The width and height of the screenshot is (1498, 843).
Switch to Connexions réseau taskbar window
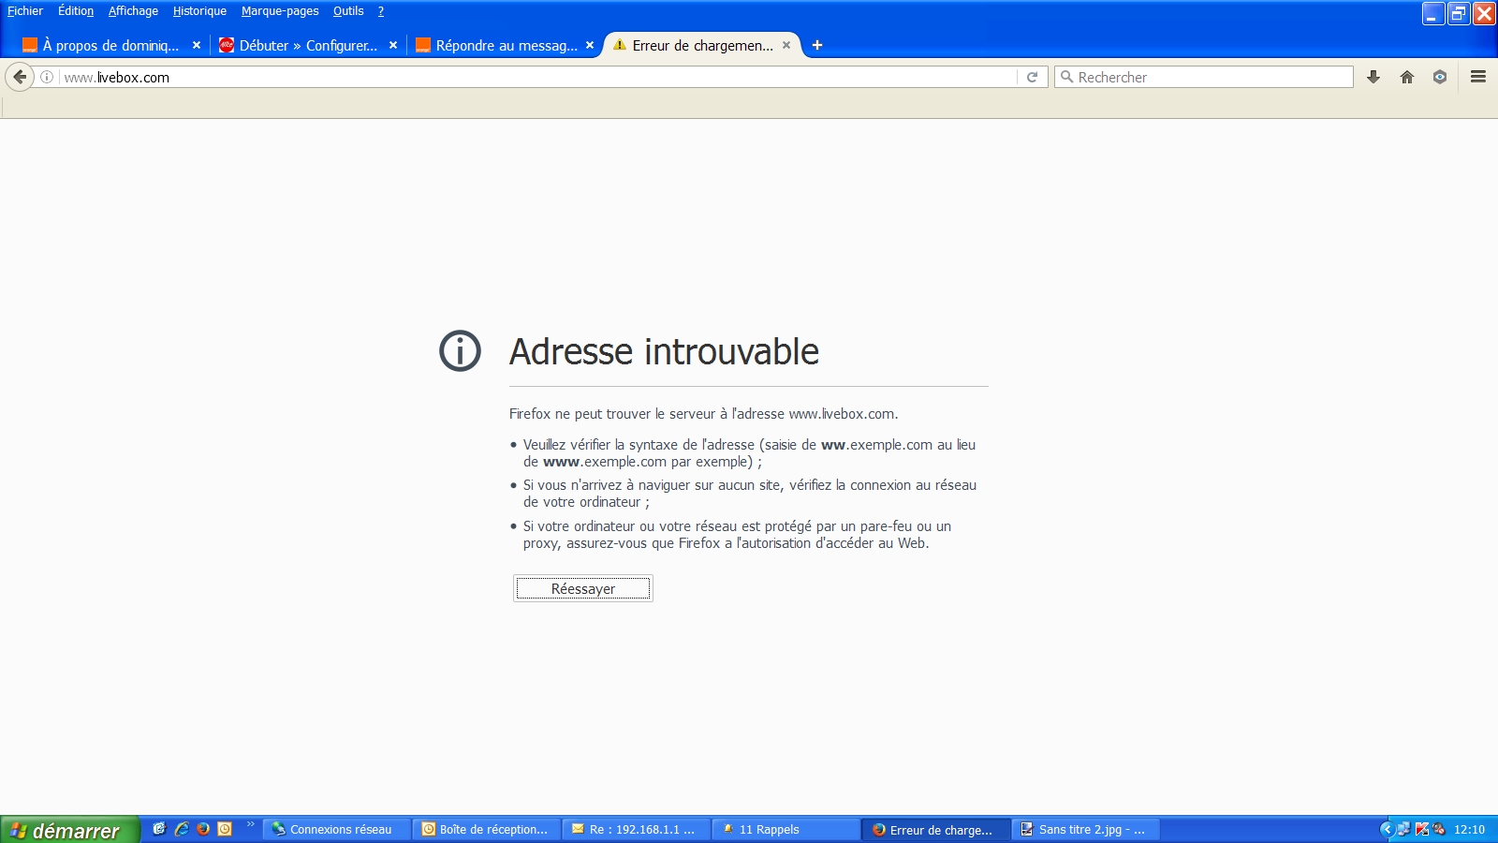pyautogui.click(x=337, y=829)
